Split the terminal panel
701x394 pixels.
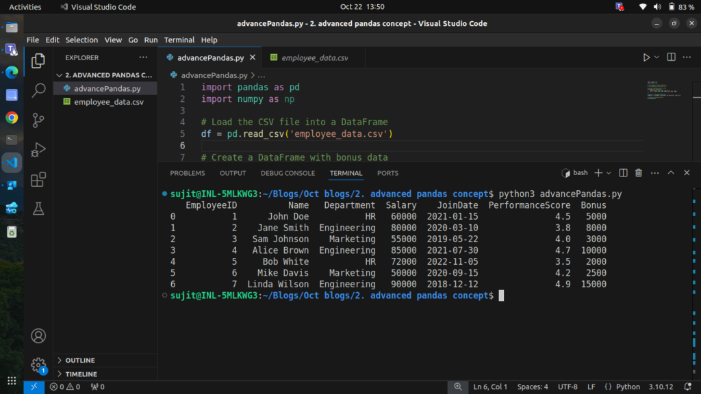[x=623, y=173]
